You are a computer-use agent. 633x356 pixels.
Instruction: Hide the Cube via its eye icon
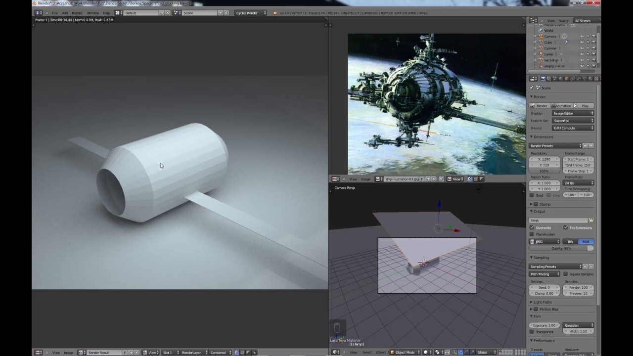[x=582, y=42]
